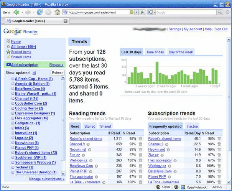Click the Stop loading icon
This screenshot has width=232, height=191.
pos(48,12)
